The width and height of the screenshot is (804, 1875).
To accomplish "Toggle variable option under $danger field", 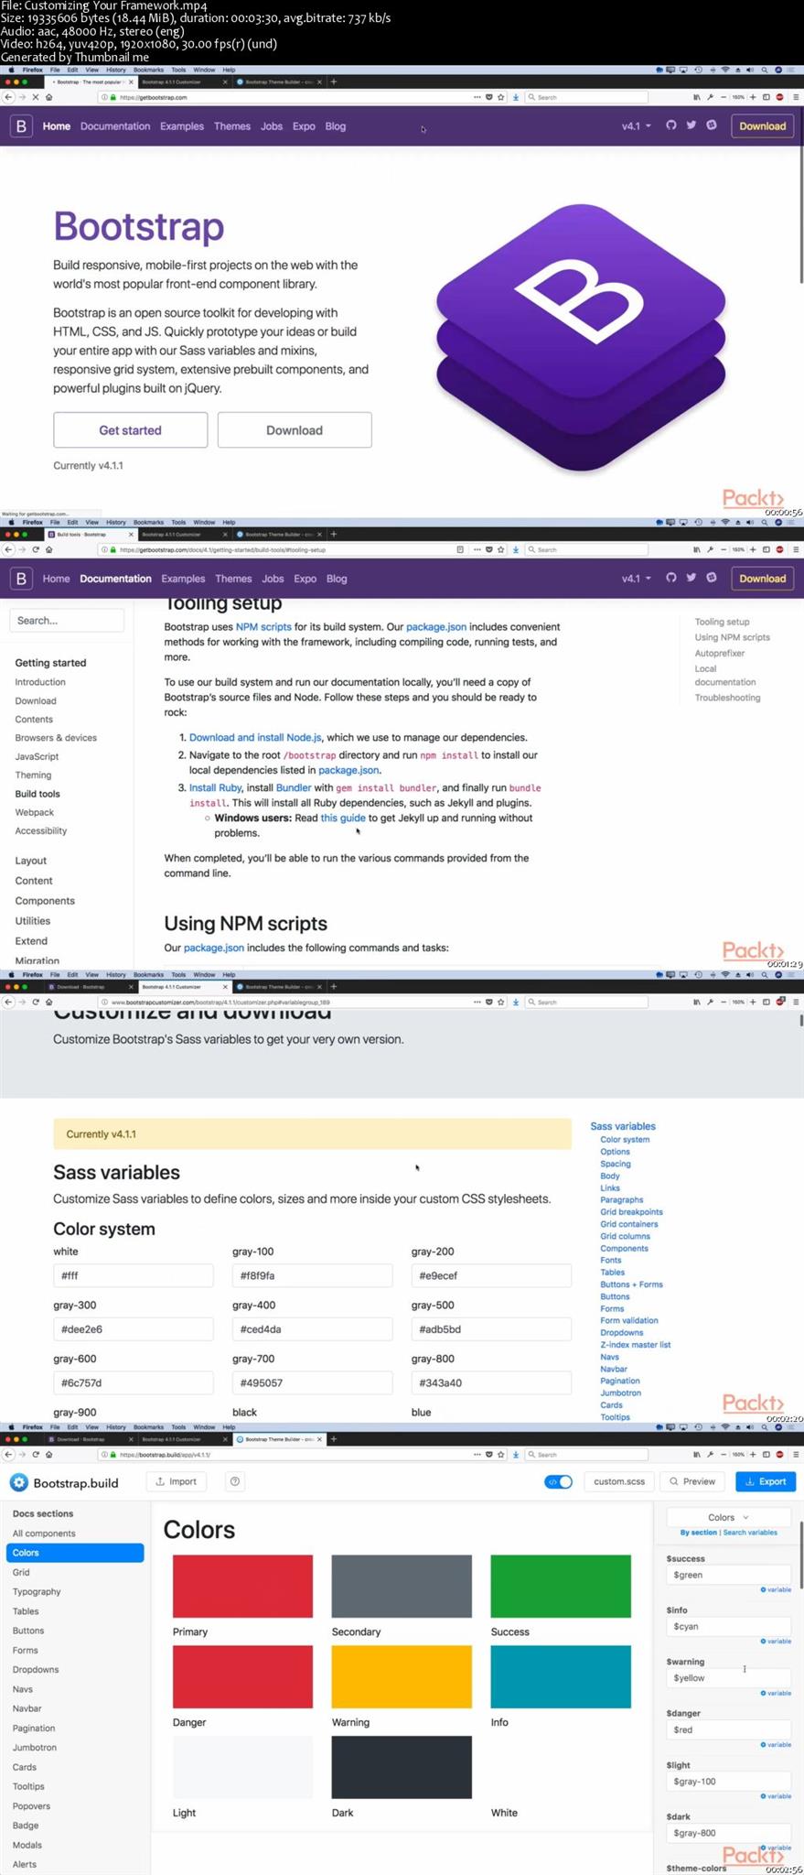I will click(x=776, y=1744).
